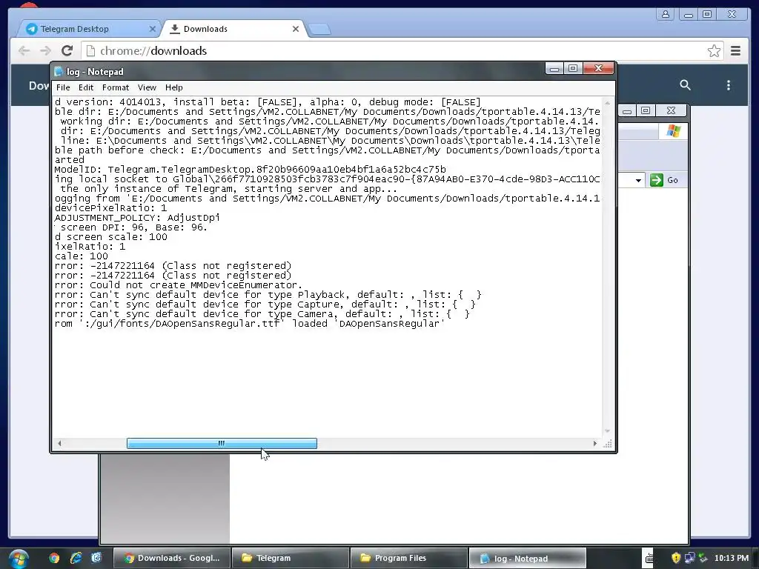
Task: Reload the Chrome page
Action: coord(67,51)
